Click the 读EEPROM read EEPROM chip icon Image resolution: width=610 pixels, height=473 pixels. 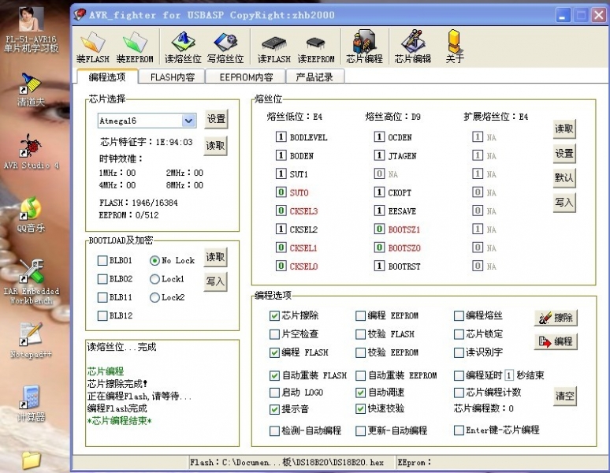316,47
